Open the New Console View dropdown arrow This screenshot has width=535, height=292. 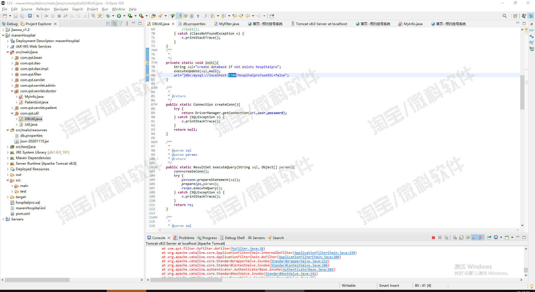(512, 238)
